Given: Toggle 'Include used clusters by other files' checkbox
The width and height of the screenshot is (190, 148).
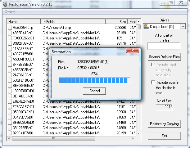Looking at the screenshot, I should click(x=153, y=65).
